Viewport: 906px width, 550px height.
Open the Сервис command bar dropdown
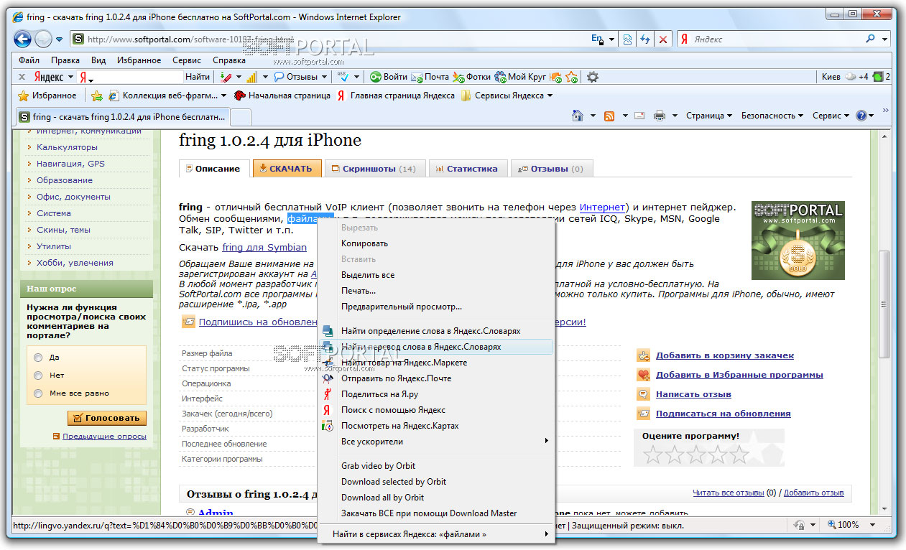(831, 116)
